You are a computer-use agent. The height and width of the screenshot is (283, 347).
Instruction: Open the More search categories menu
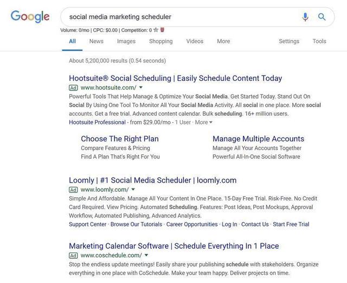tap(223, 41)
